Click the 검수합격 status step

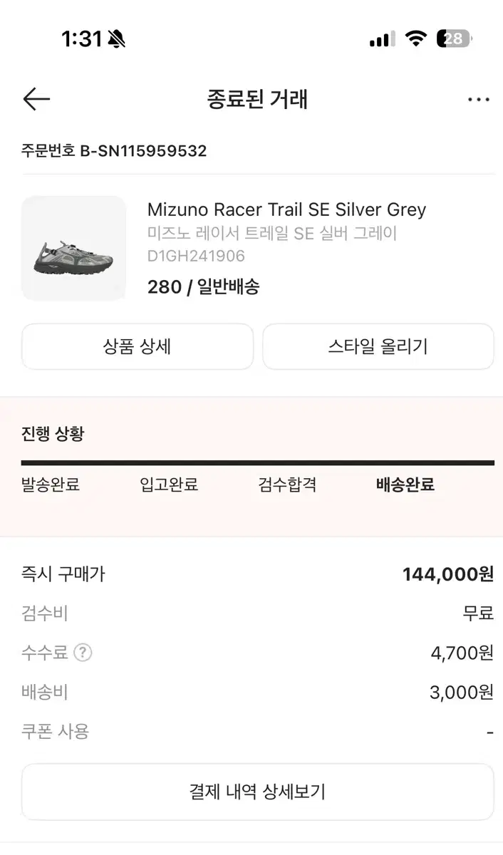point(286,484)
